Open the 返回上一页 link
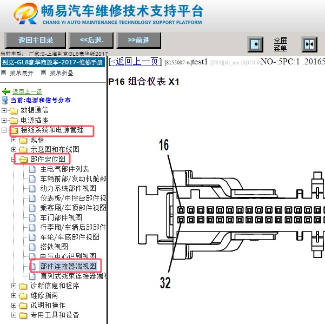The height and width of the screenshot is (324, 325). coord(135,62)
